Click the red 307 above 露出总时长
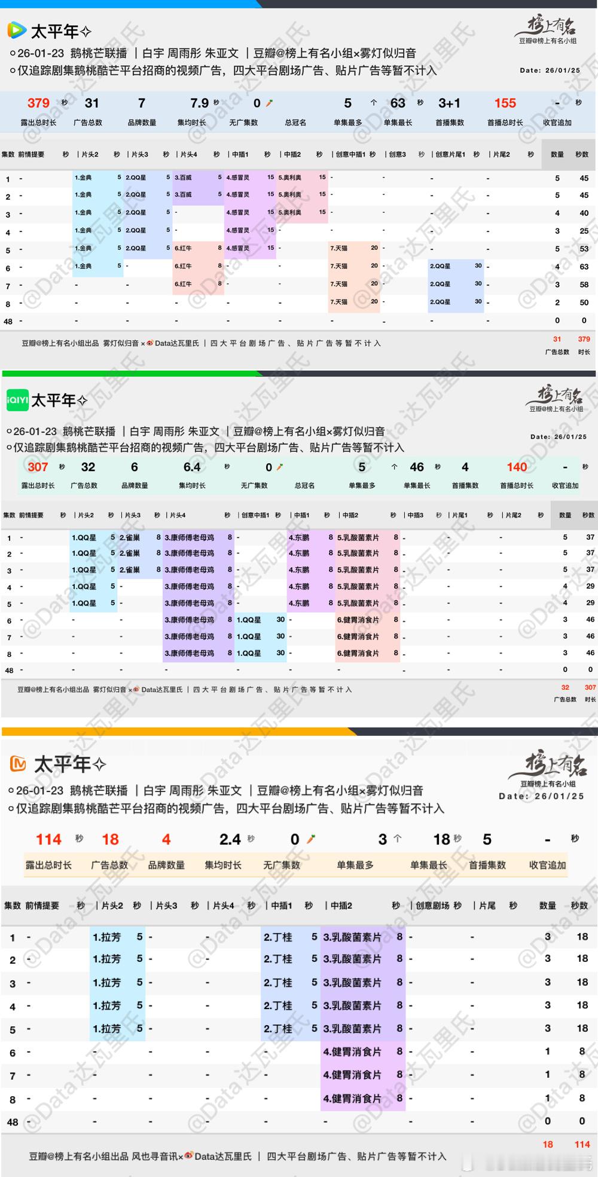This screenshot has height=1177, width=598. coord(38,467)
